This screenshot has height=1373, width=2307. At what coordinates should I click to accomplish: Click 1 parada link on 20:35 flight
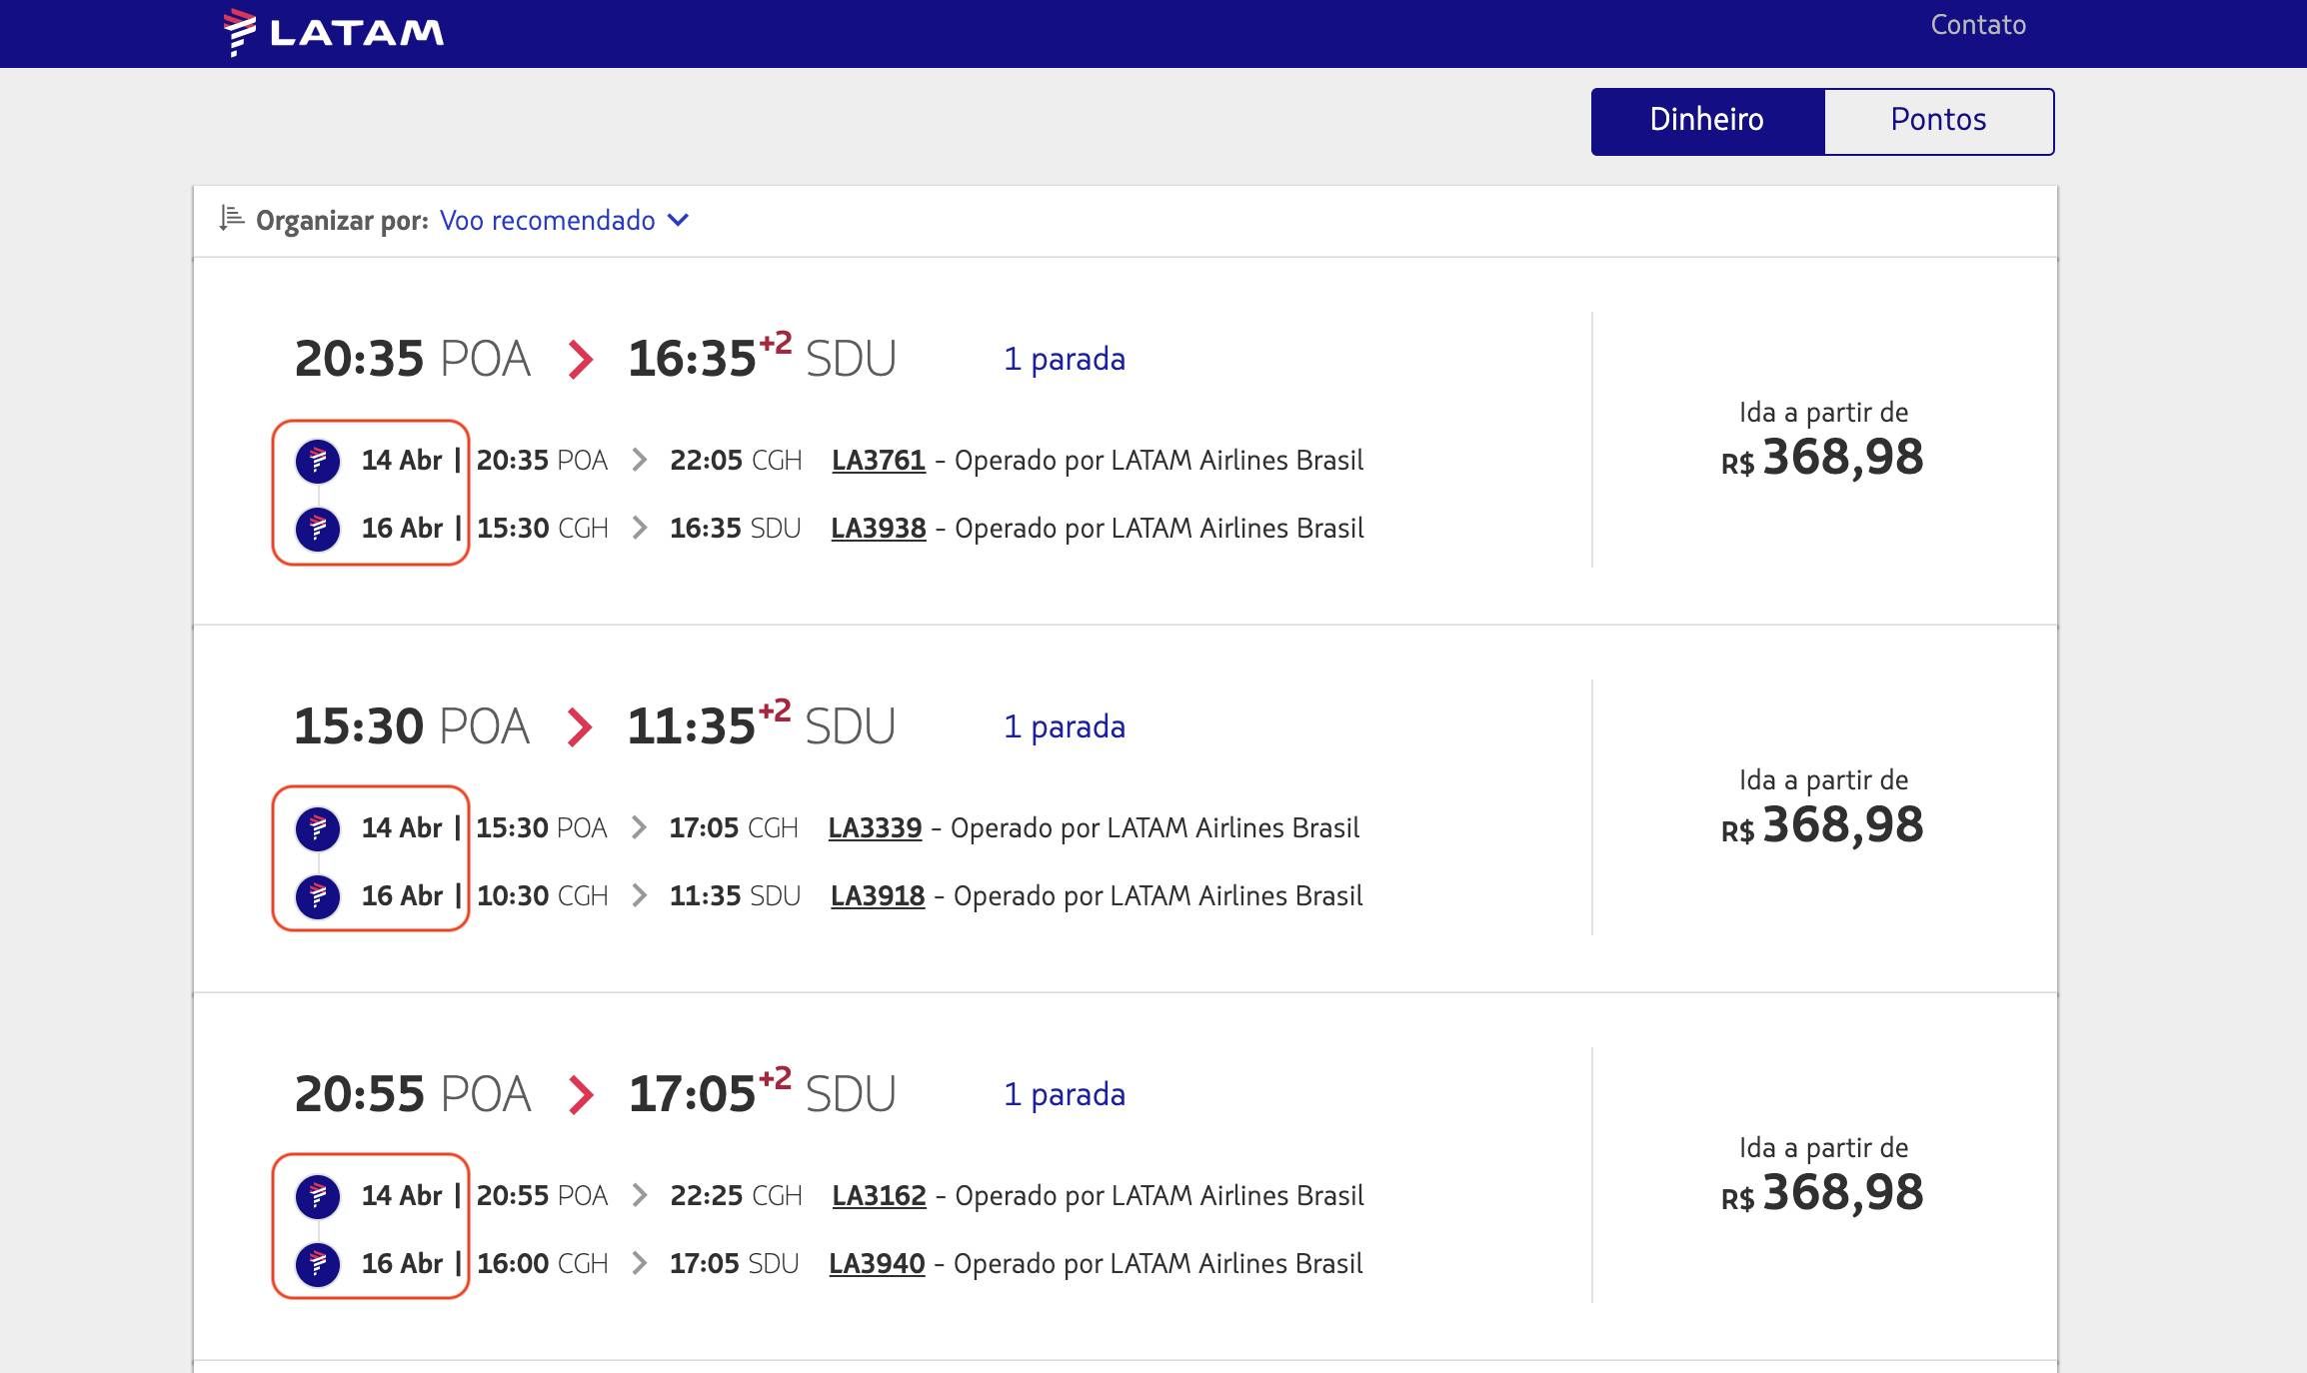[x=1065, y=359]
